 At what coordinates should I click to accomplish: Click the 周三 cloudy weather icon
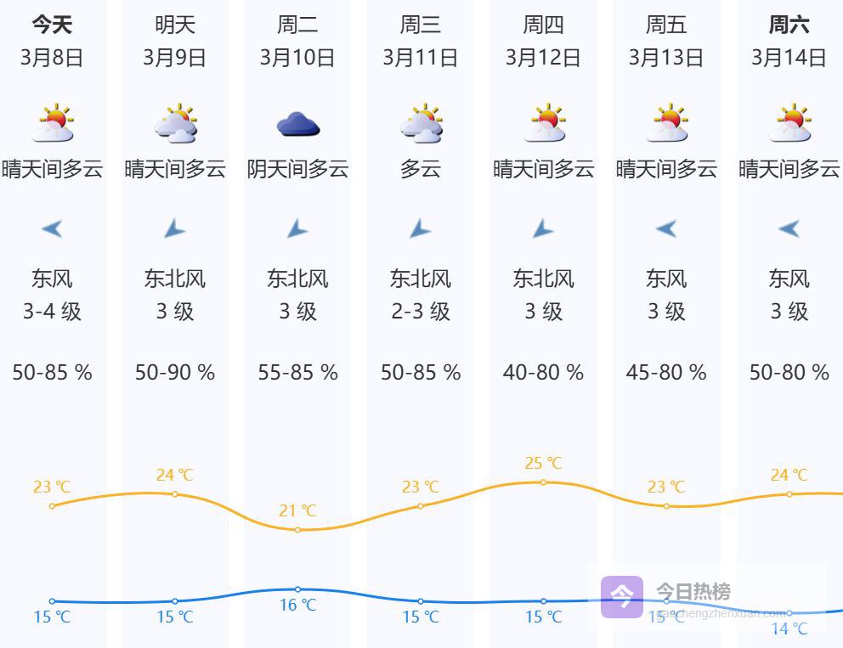coord(421,124)
